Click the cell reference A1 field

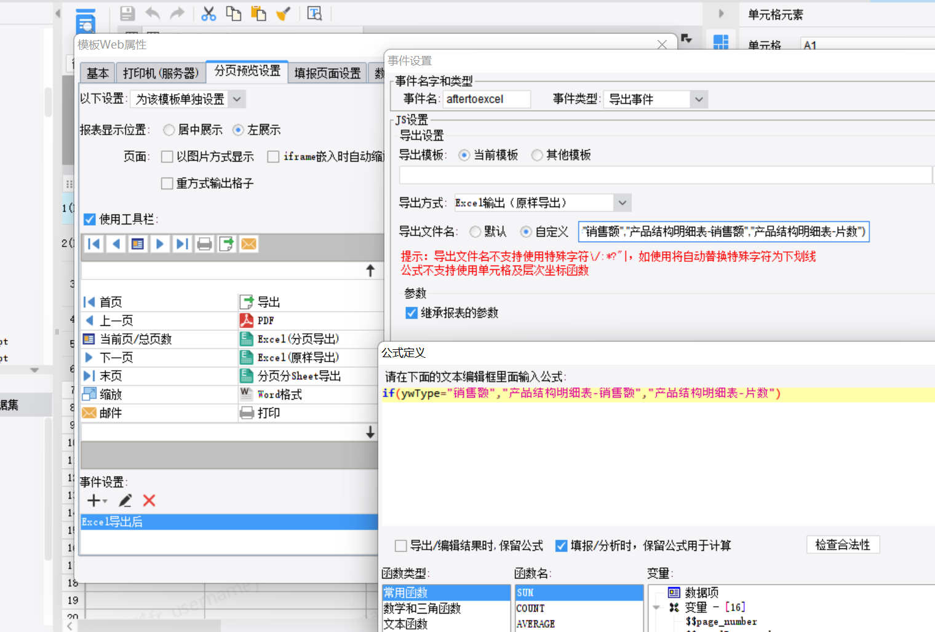[x=867, y=45]
